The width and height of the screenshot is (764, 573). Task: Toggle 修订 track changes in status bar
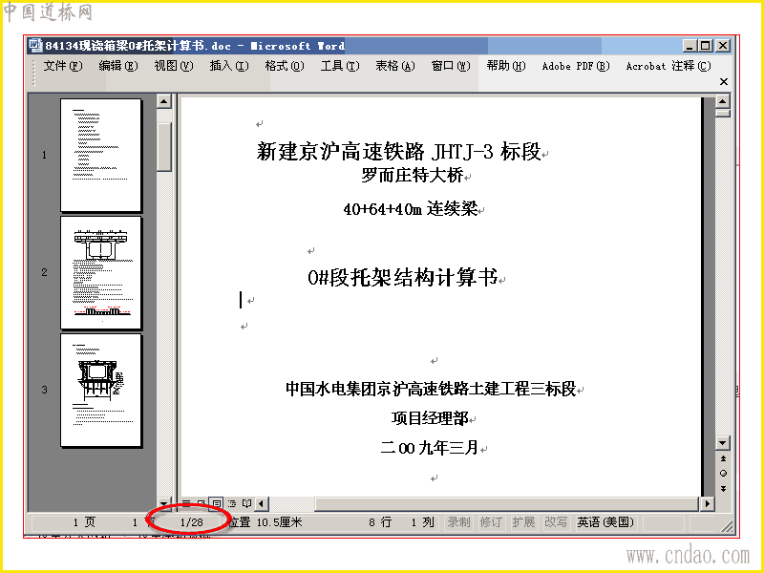(491, 522)
